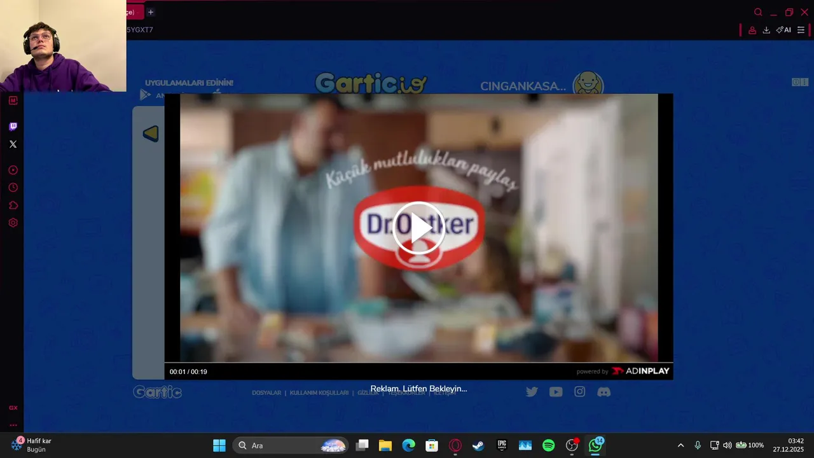Open Gartic Discord footer icon
The height and width of the screenshot is (458, 814).
[604, 392]
